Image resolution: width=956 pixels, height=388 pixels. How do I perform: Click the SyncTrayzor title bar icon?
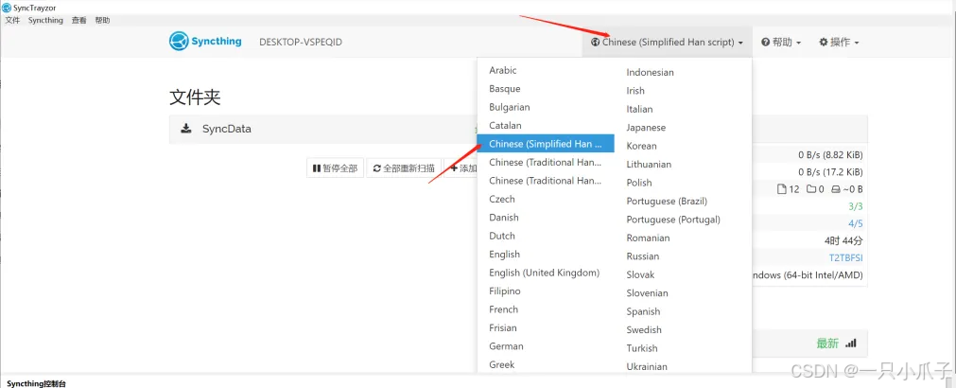7,8
